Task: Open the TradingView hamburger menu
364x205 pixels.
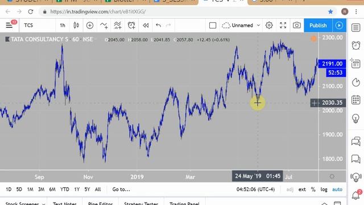Action: click(x=9, y=25)
